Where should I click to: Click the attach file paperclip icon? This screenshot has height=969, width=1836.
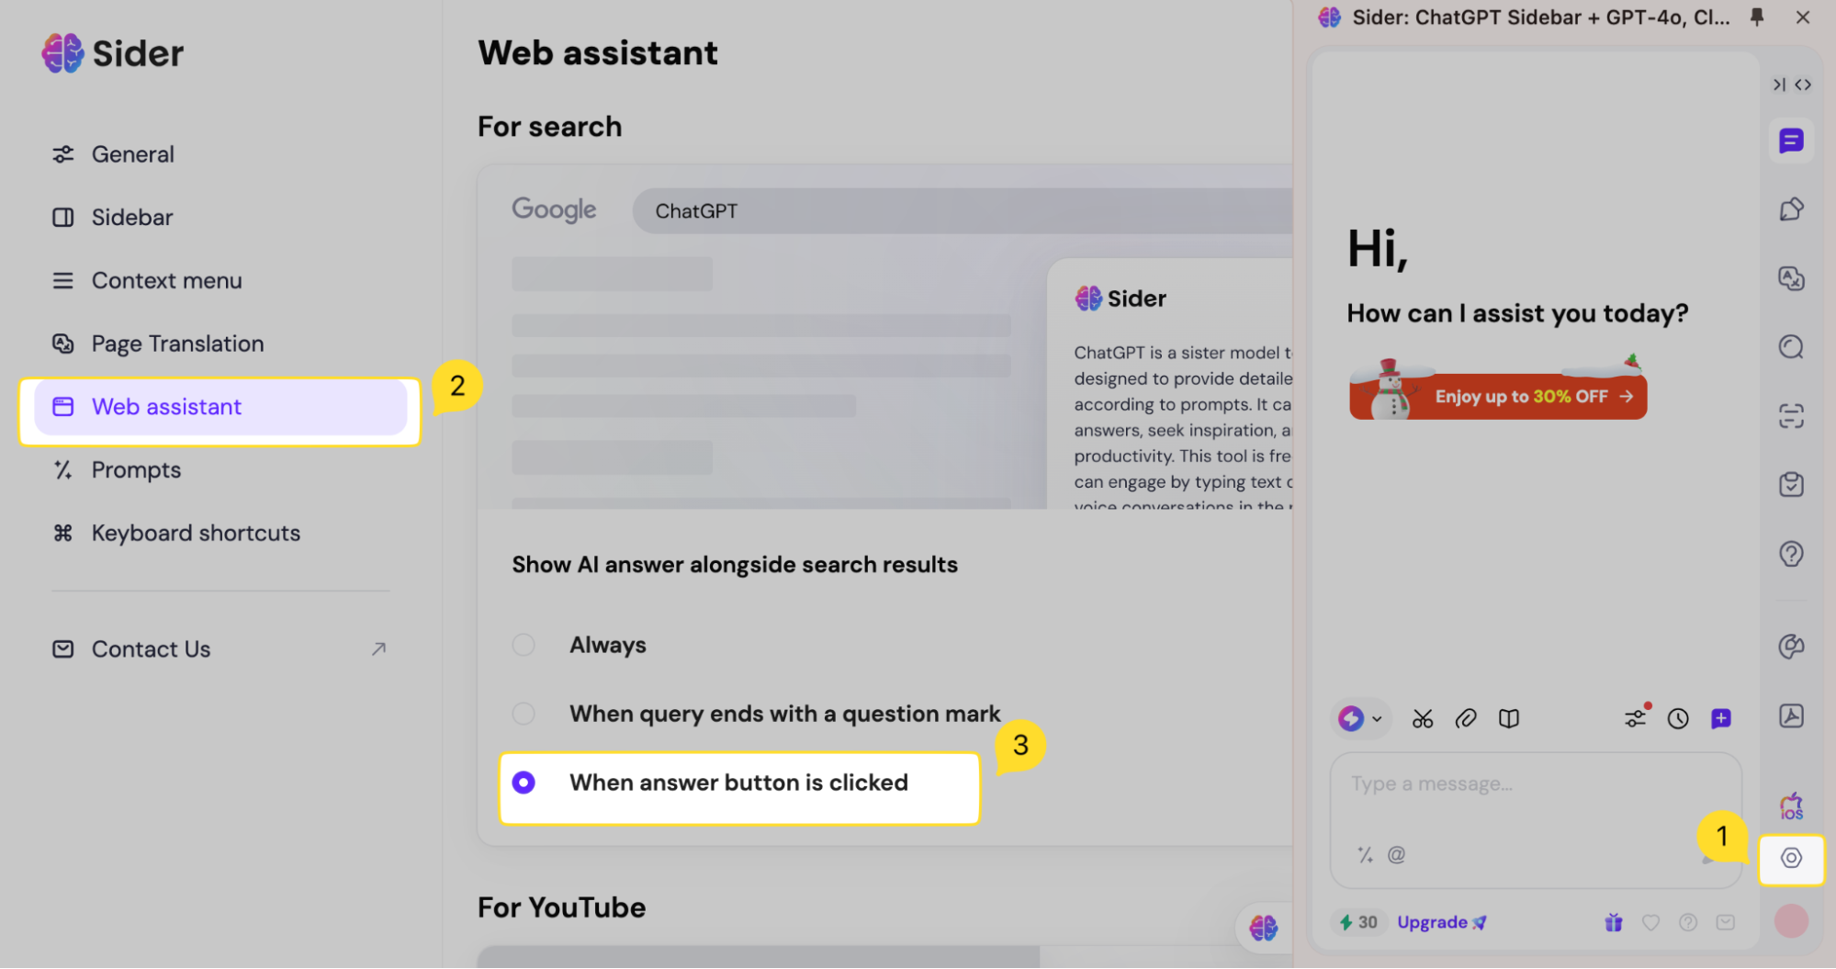click(x=1466, y=718)
